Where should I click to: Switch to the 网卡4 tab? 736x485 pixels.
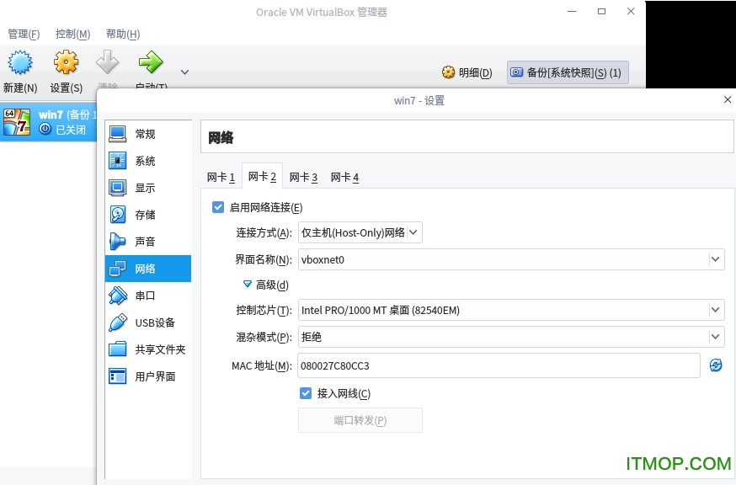[345, 177]
